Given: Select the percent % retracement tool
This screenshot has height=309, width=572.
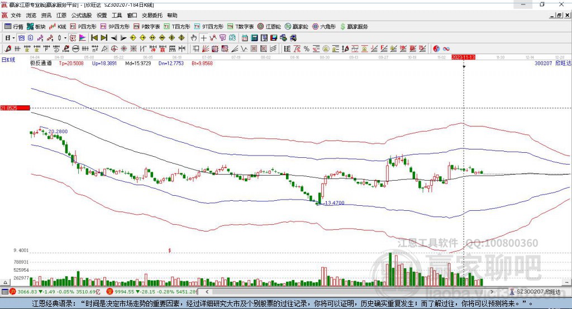Looking at the screenshot, I should (307, 49).
